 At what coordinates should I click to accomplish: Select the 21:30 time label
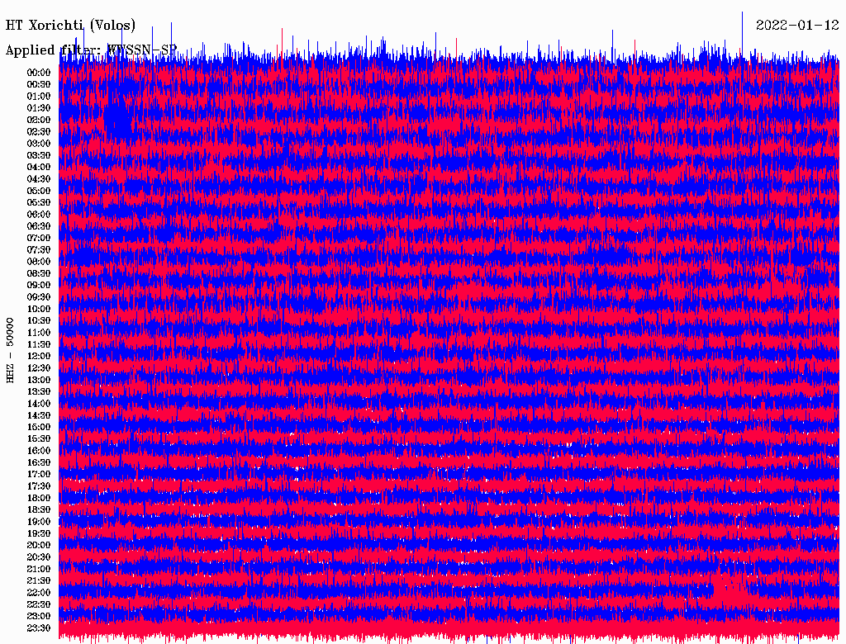(x=39, y=581)
